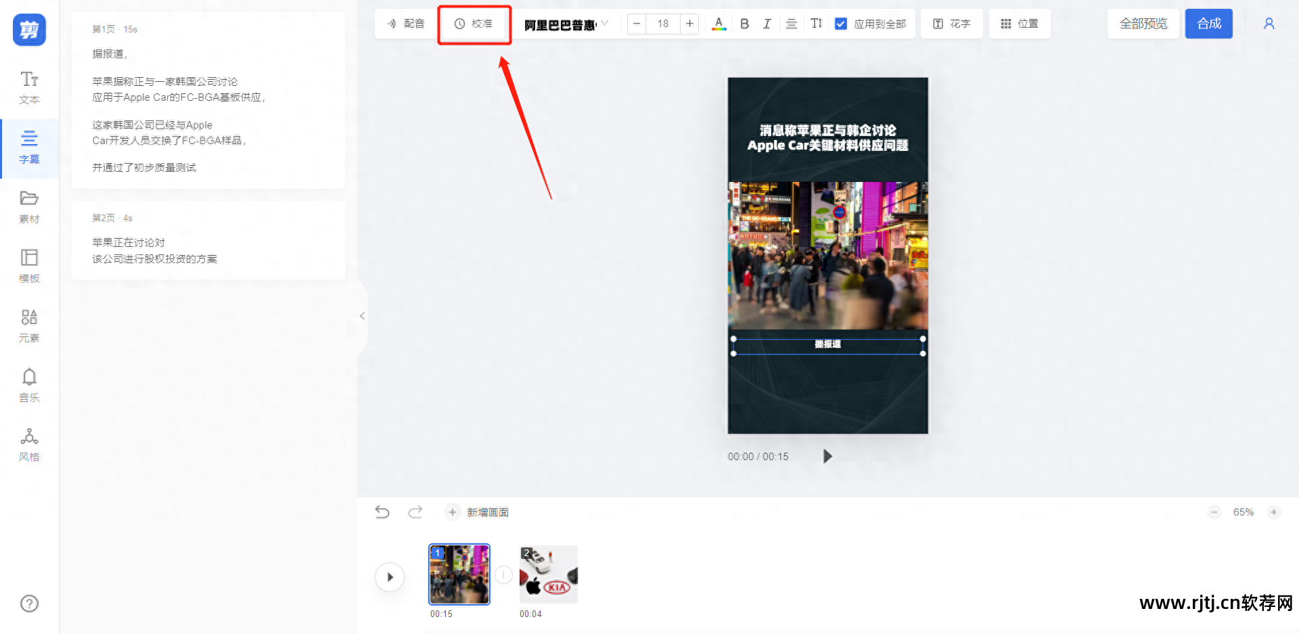
Task: Open the 素材 materials panel
Action: (x=29, y=206)
